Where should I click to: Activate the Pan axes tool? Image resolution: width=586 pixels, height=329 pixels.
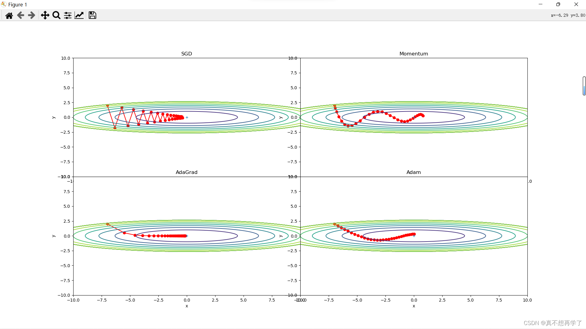[45, 15]
